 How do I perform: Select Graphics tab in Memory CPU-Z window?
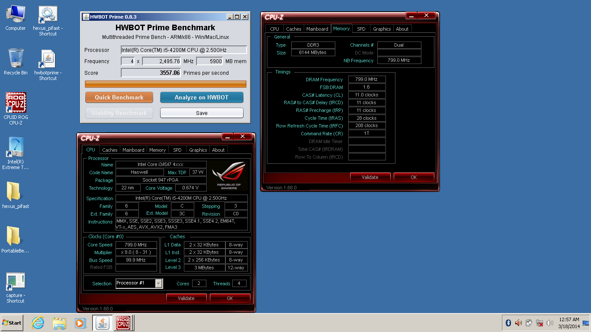point(382,29)
